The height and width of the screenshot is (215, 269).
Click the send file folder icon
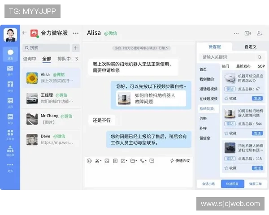tap(133, 161)
